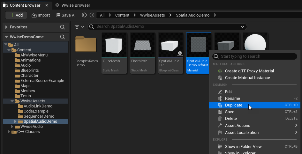Choose Create Material Instance menu entry
Viewport: 302px width, 154px height.
coord(247,78)
